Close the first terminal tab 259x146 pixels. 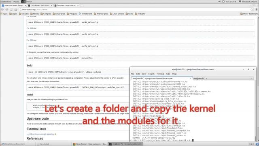click(x=190, y=78)
